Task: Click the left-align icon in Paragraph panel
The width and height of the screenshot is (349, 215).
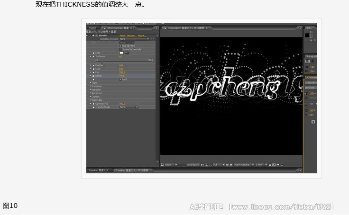Action: click(308, 61)
